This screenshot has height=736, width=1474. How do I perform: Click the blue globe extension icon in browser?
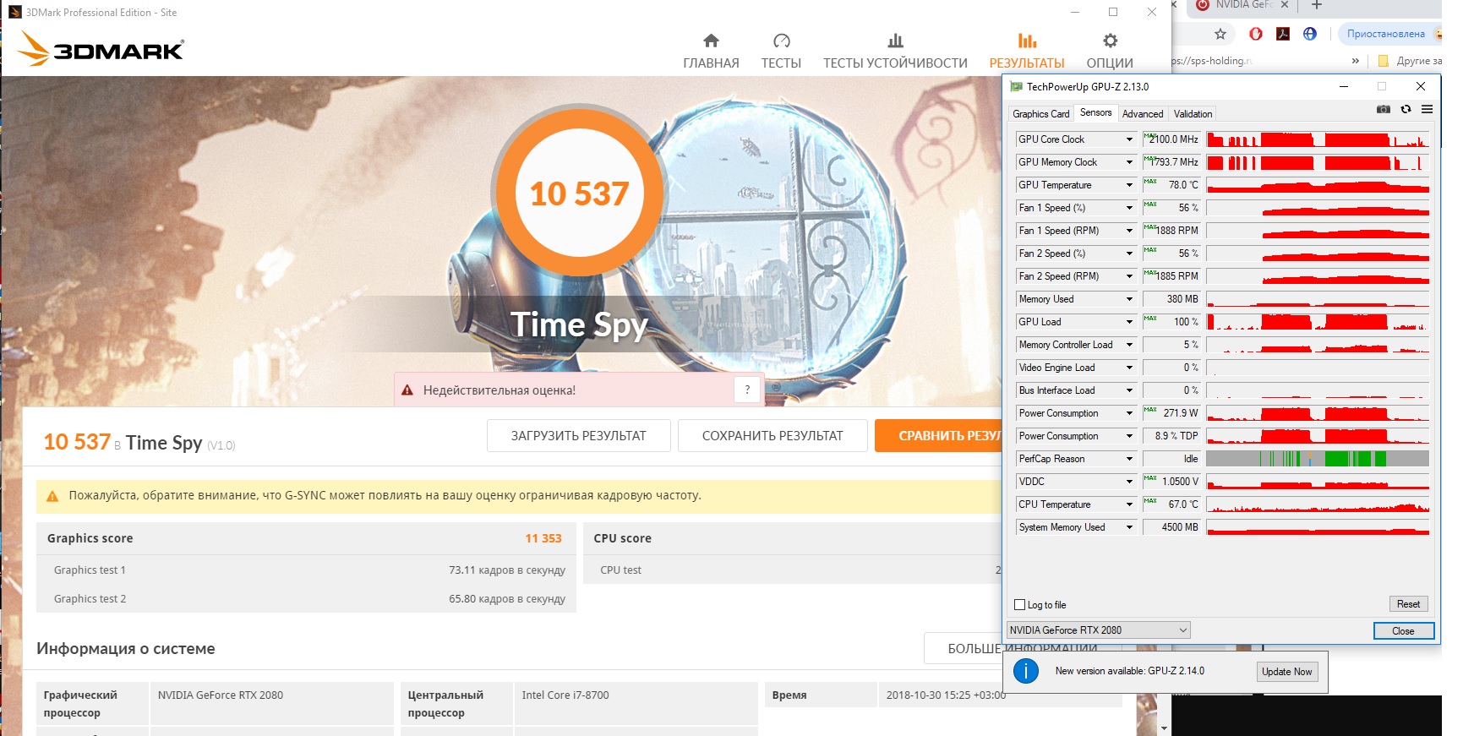pos(1310,34)
